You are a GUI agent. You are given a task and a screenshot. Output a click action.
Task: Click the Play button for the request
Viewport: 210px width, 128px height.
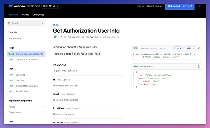[x=178, y=48]
